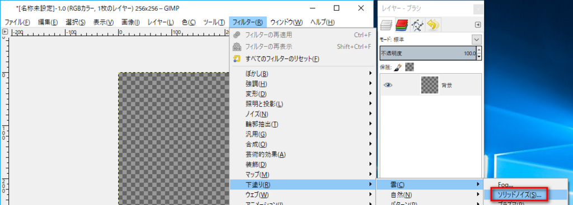The width and height of the screenshot is (573, 205).
Task: Open the layer mode 標準 dropdown
Action: [x=477, y=39]
